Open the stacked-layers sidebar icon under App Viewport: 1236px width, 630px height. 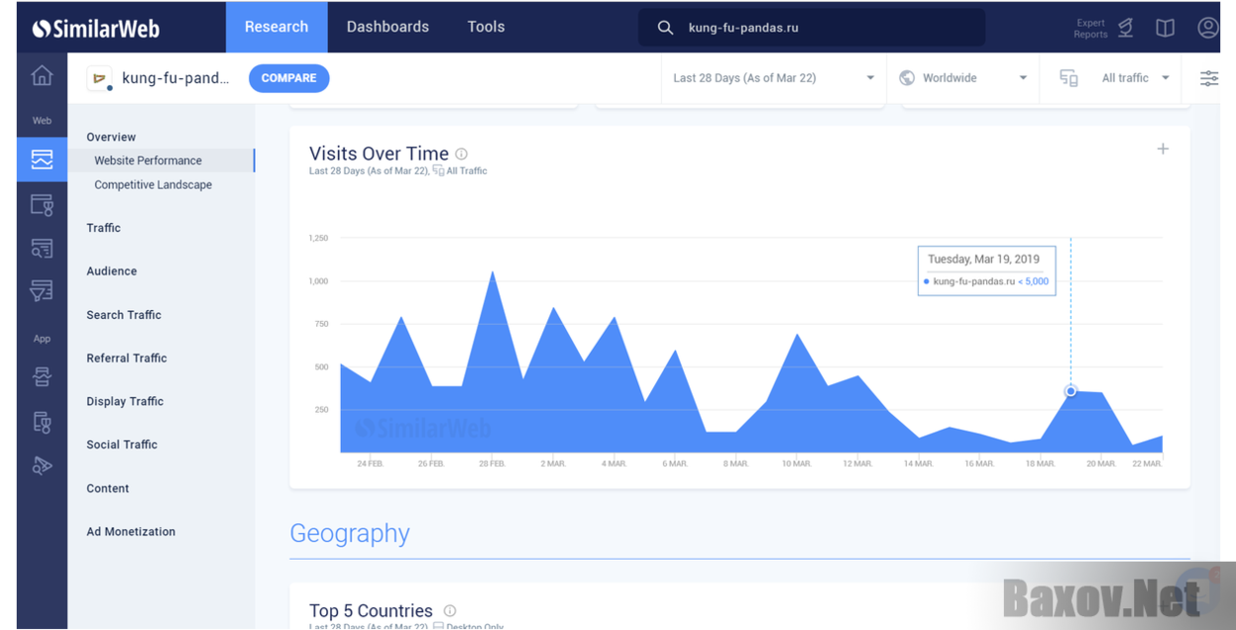pos(42,376)
